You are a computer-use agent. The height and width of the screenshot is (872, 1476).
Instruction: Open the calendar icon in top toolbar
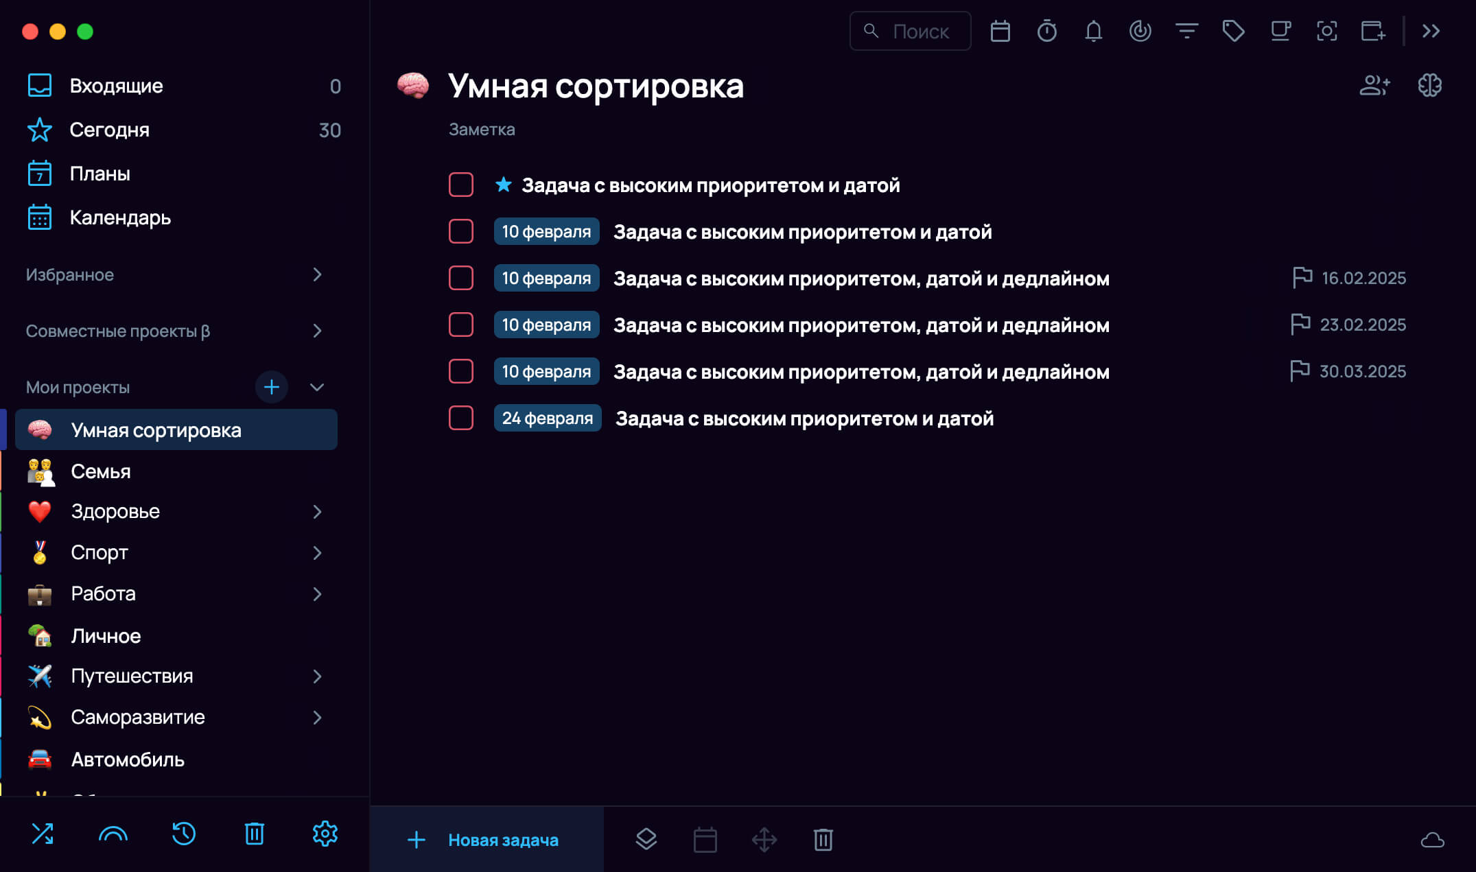point(1000,31)
